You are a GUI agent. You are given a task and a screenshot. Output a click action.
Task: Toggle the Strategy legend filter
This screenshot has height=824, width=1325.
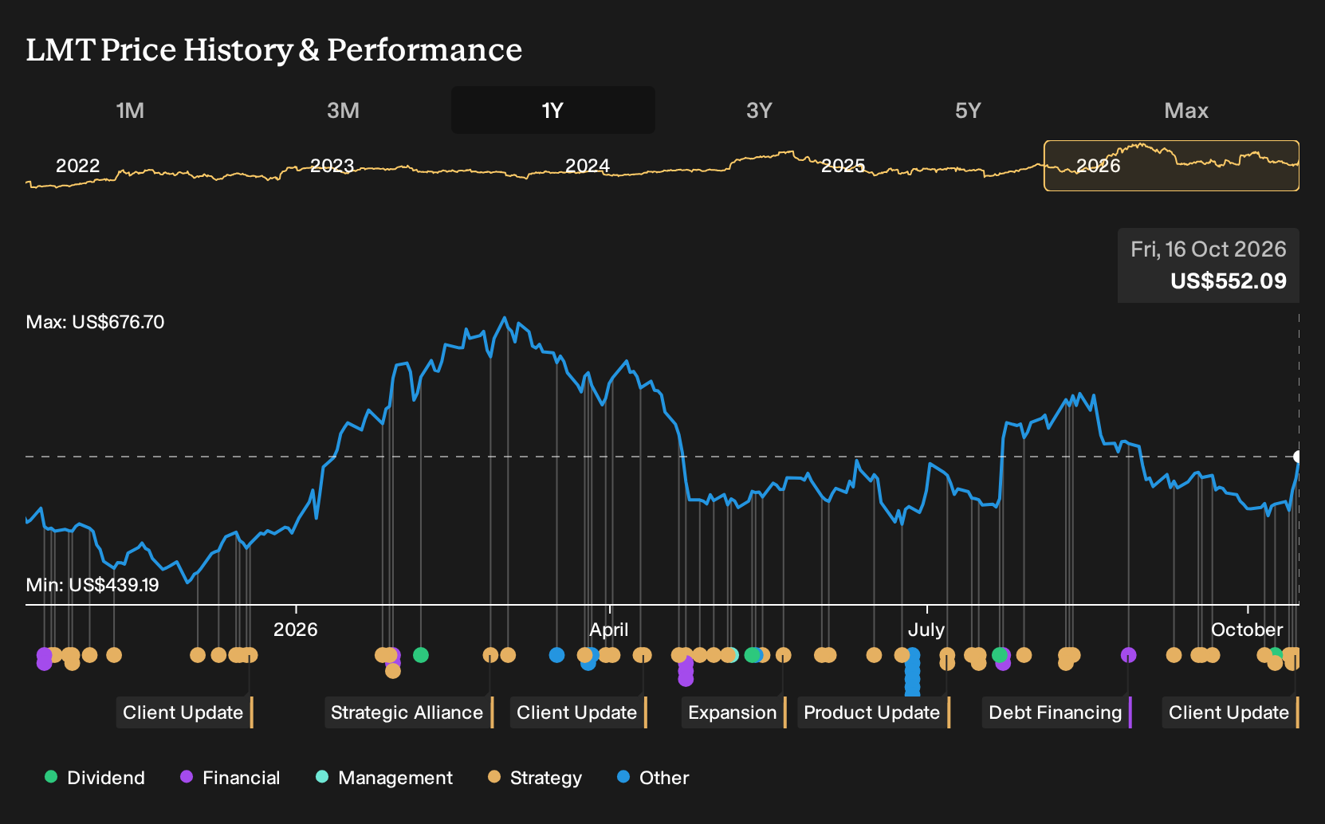535,778
